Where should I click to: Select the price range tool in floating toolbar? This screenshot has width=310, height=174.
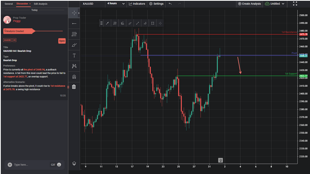[122, 23]
